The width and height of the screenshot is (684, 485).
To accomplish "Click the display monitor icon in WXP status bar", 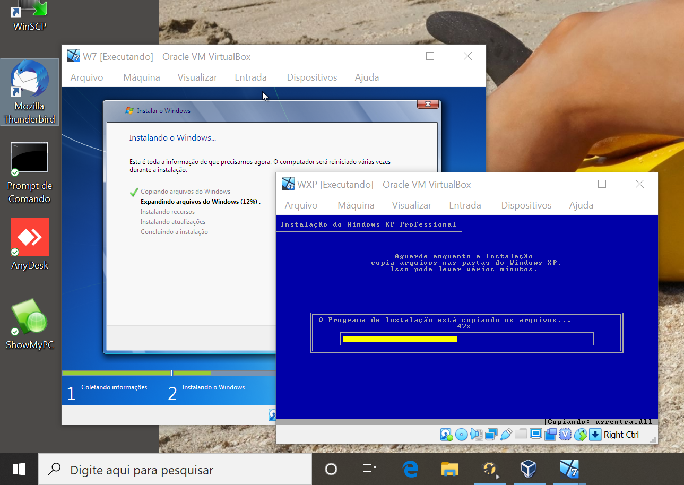I will 535,435.
